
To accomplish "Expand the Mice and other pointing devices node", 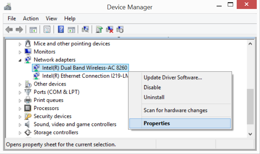I will coord(20,44).
